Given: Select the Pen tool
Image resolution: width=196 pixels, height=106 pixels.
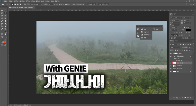Looking at the screenshot, I should tap(6, 29).
